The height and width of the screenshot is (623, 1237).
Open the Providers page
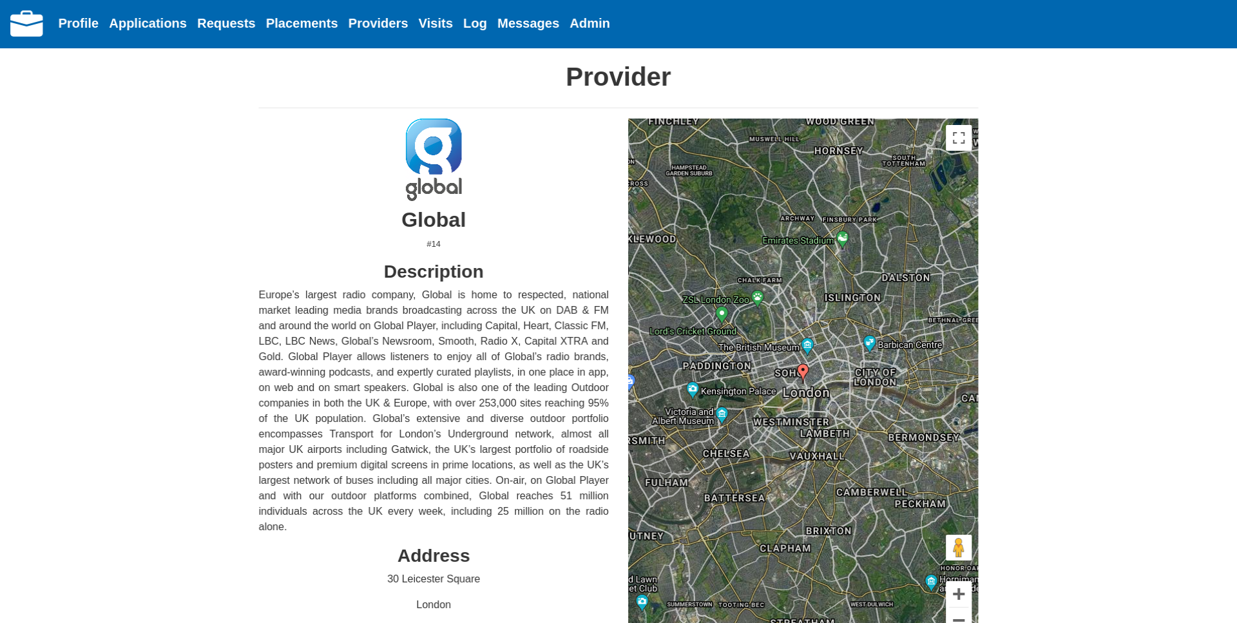(378, 23)
